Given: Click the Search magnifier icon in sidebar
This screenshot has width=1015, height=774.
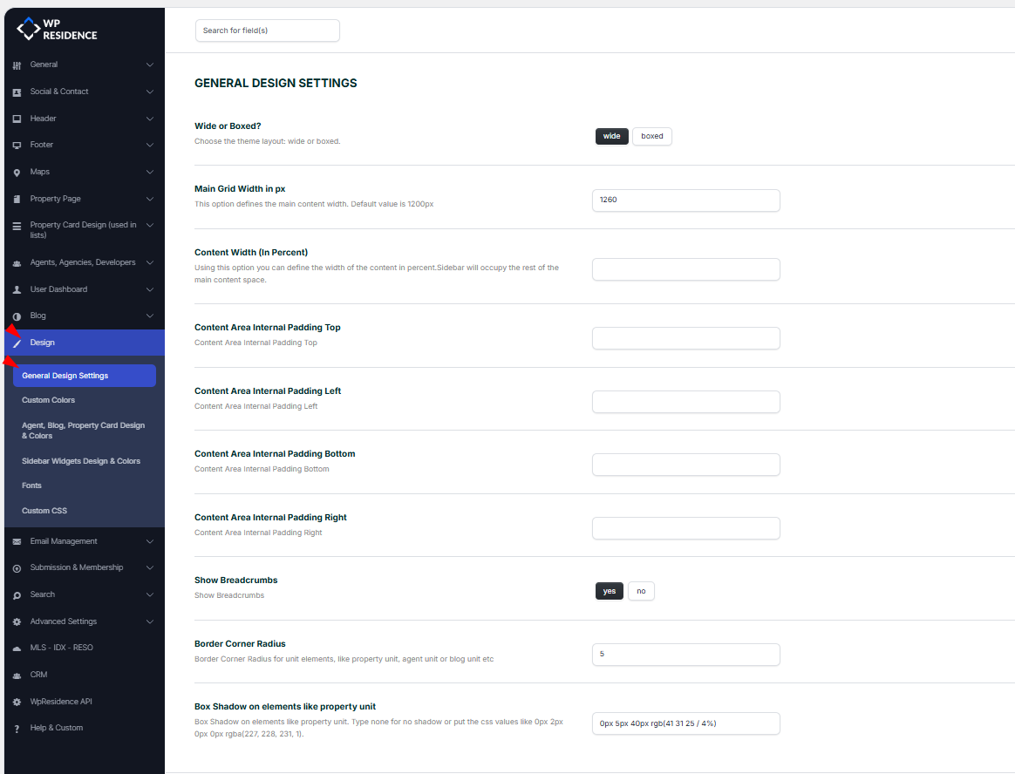Looking at the screenshot, I should [17, 595].
